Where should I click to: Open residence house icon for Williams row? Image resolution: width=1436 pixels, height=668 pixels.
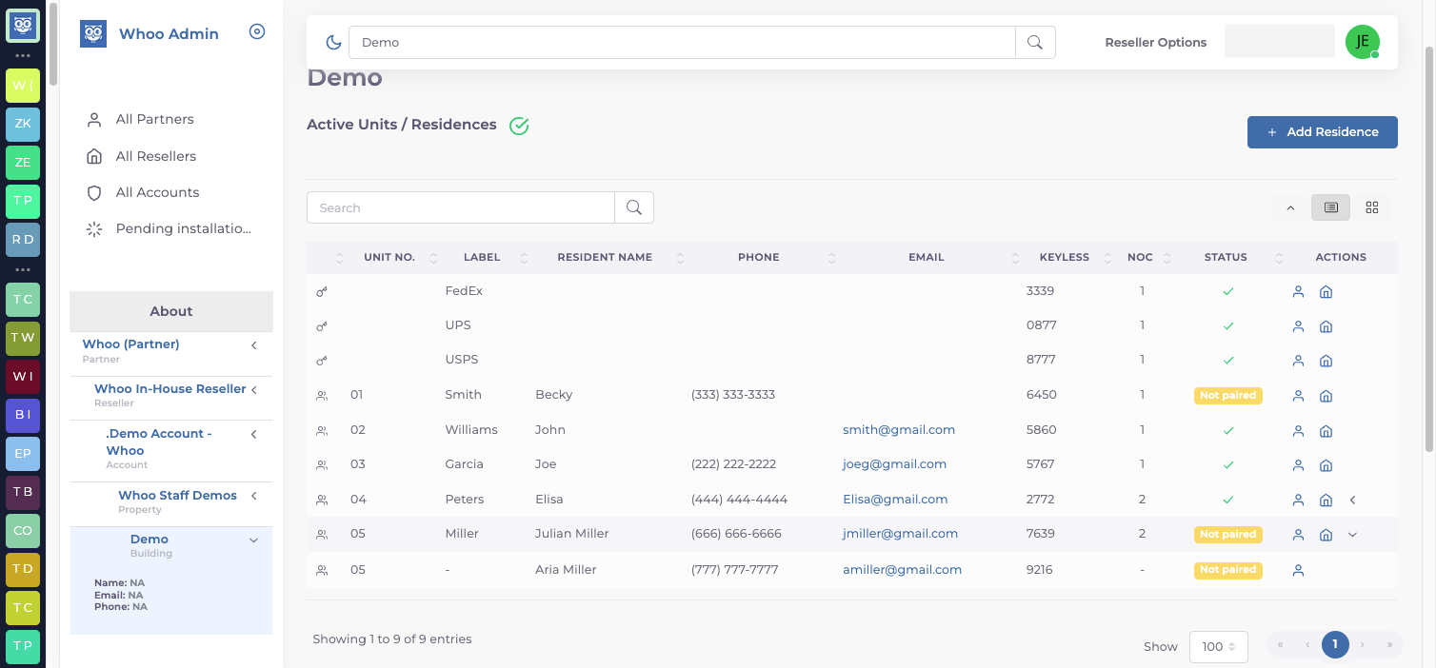point(1326,431)
